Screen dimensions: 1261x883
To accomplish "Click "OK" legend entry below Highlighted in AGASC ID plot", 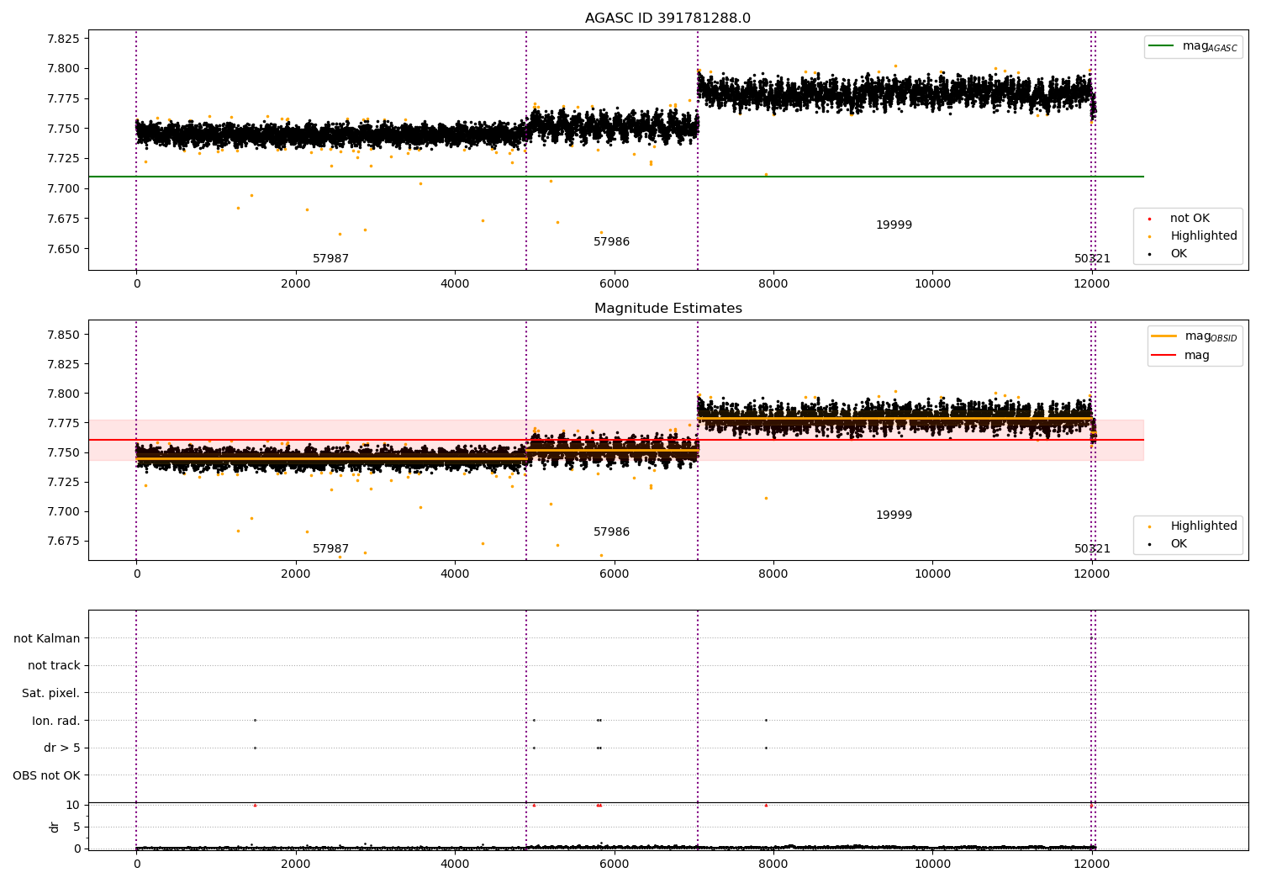I will point(1168,254).
